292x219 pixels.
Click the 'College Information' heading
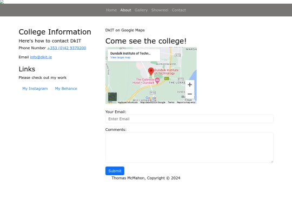[55, 32]
